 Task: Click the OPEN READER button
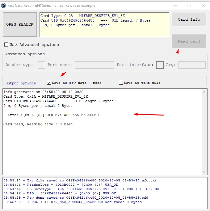pos(20,24)
